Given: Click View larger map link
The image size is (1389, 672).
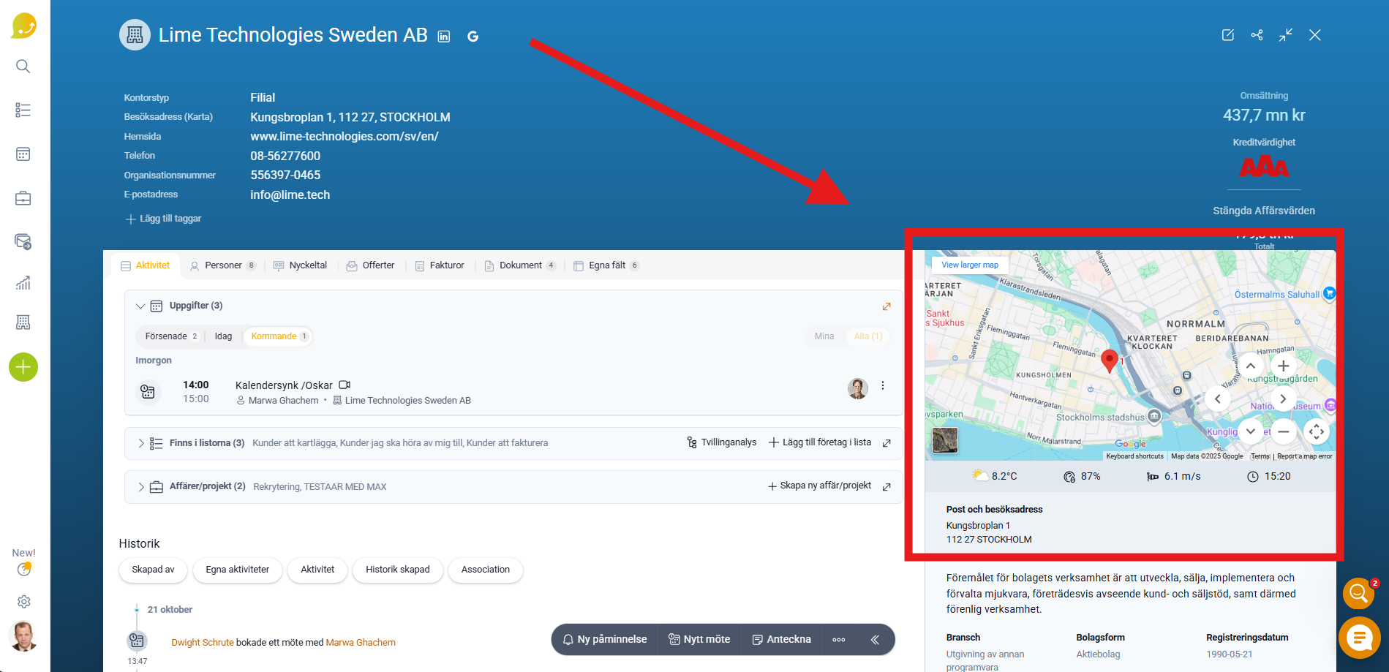Looking at the screenshot, I should coord(970,265).
